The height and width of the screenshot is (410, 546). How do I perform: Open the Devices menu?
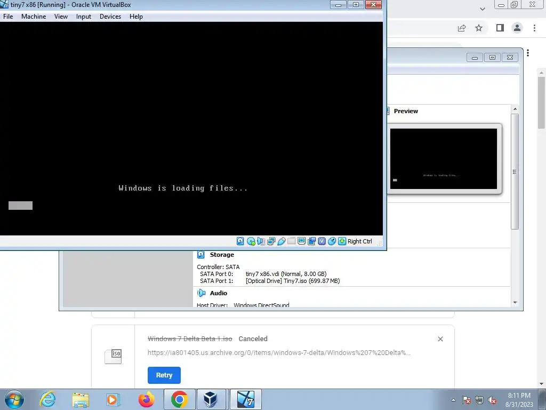pyautogui.click(x=110, y=17)
